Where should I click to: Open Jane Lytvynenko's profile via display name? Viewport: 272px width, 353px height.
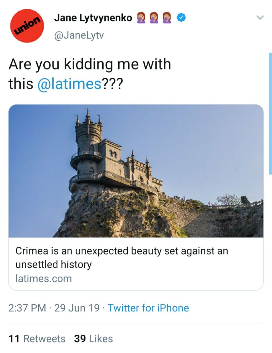pyautogui.click(x=93, y=18)
